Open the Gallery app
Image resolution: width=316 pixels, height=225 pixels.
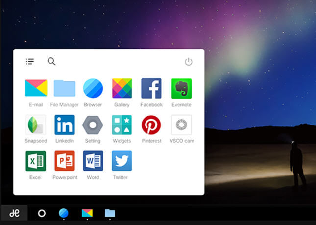[122, 88]
